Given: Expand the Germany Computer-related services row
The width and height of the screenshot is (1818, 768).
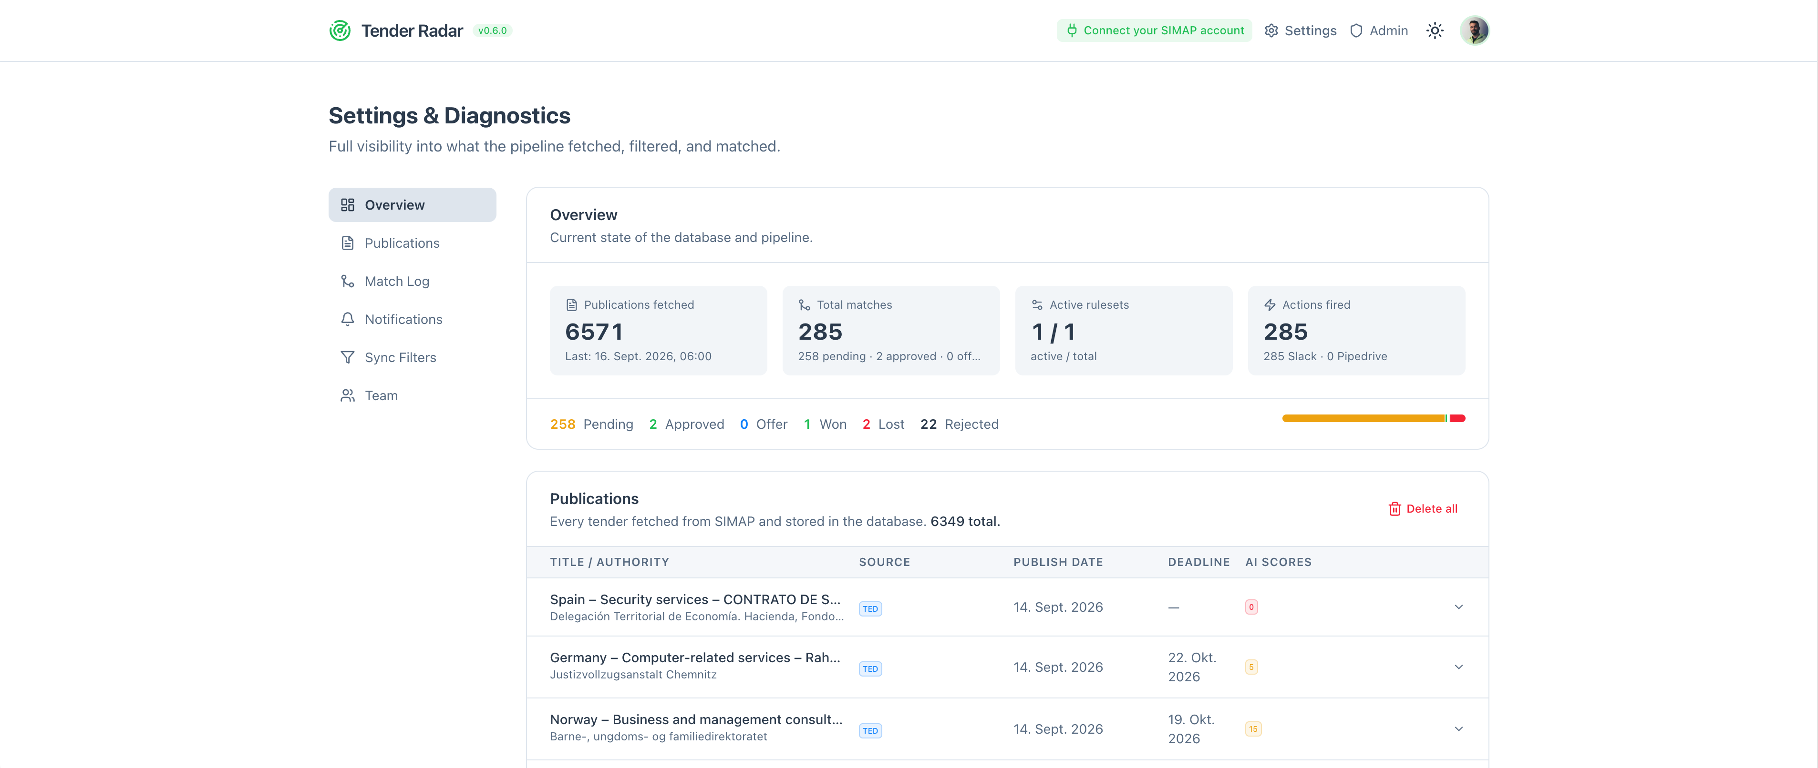Looking at the screenshot, I should [1459, 667].
